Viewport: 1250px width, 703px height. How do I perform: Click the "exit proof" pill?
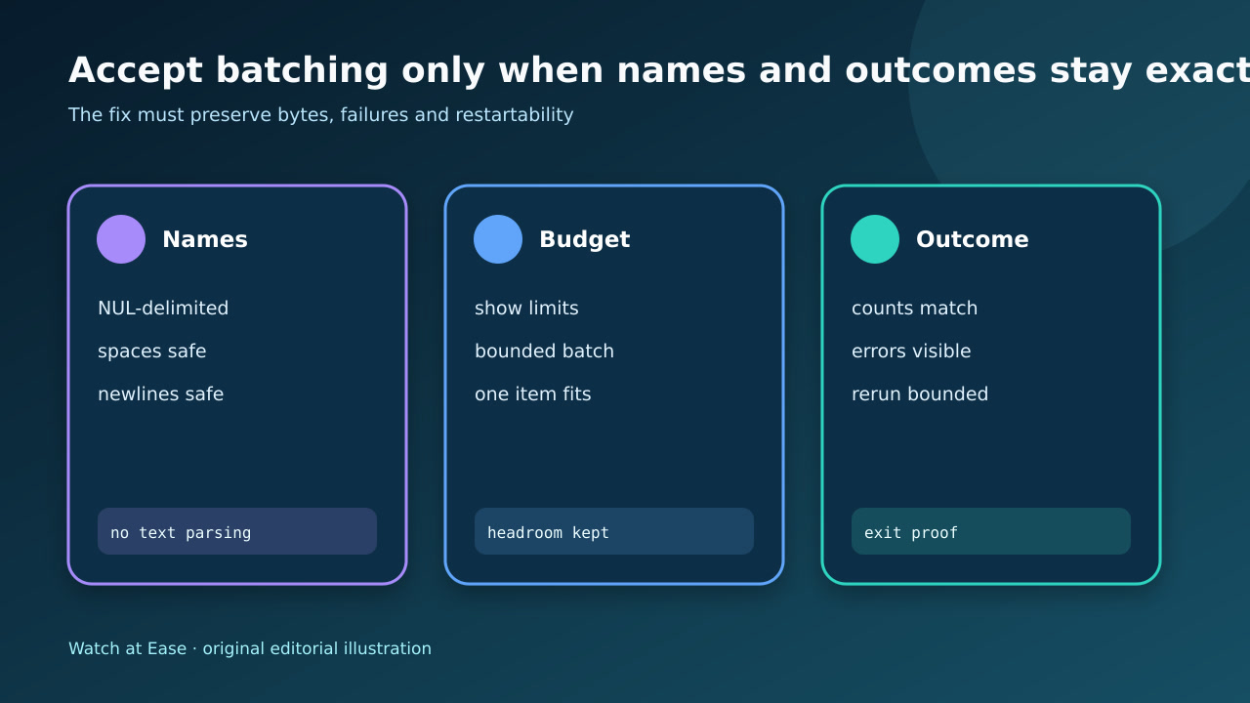991,531
